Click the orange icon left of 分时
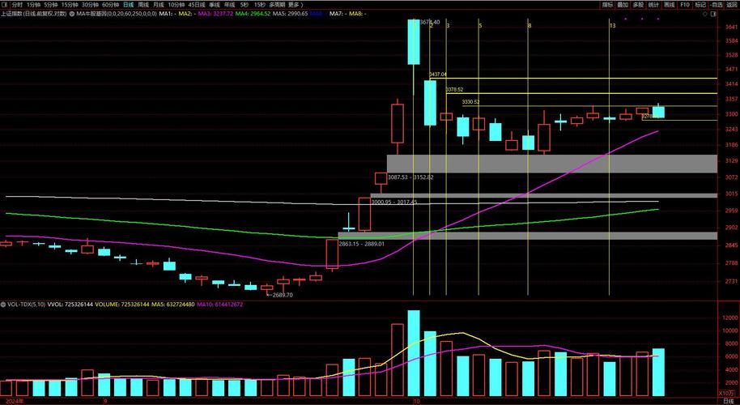This screenshot has width=740, height=405. pos(5,4)
